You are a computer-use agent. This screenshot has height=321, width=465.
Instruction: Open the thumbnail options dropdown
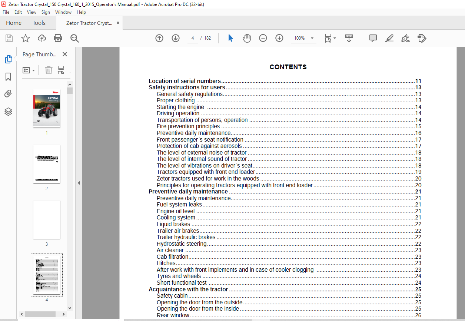pos(29,70)
